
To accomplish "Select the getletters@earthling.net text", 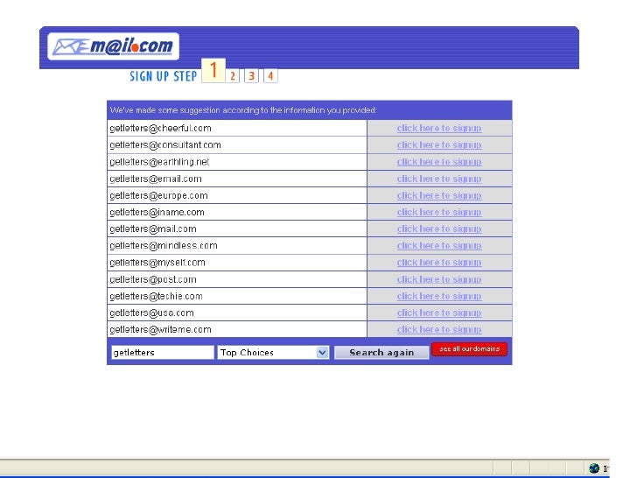I will point(159,162).
